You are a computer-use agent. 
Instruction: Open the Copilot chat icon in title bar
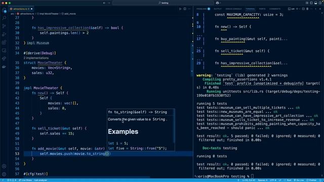coord(217,3)
